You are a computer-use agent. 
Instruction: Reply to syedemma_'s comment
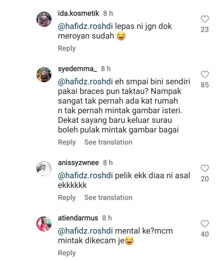[x=67, y=142]
